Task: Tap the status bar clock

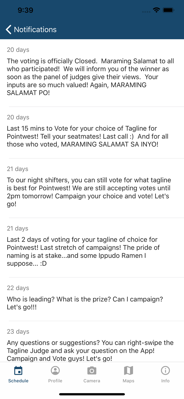Action: pyautogui.click(x=25, y=10)
